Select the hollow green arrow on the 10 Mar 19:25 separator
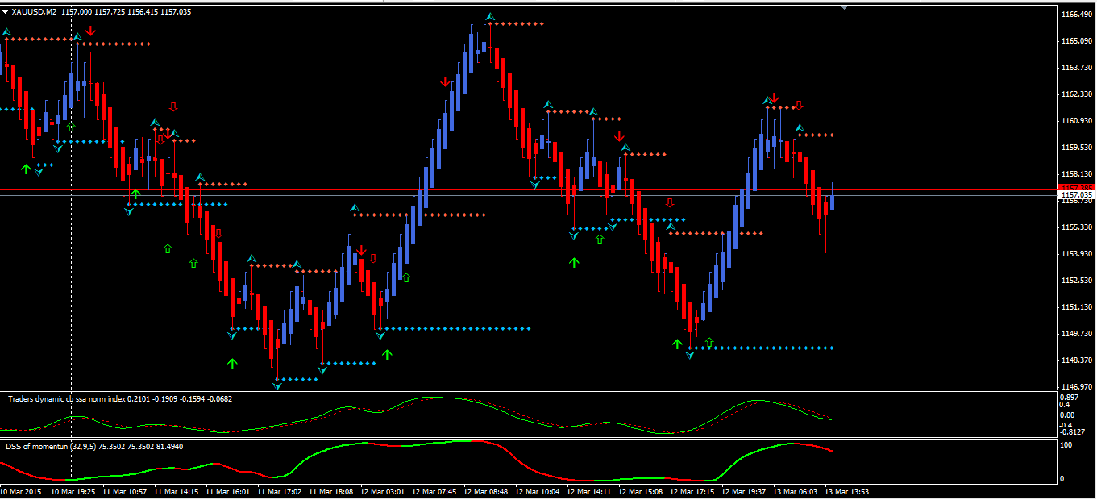The height and width of the screenshot is (500, 1097). point(71,127)
